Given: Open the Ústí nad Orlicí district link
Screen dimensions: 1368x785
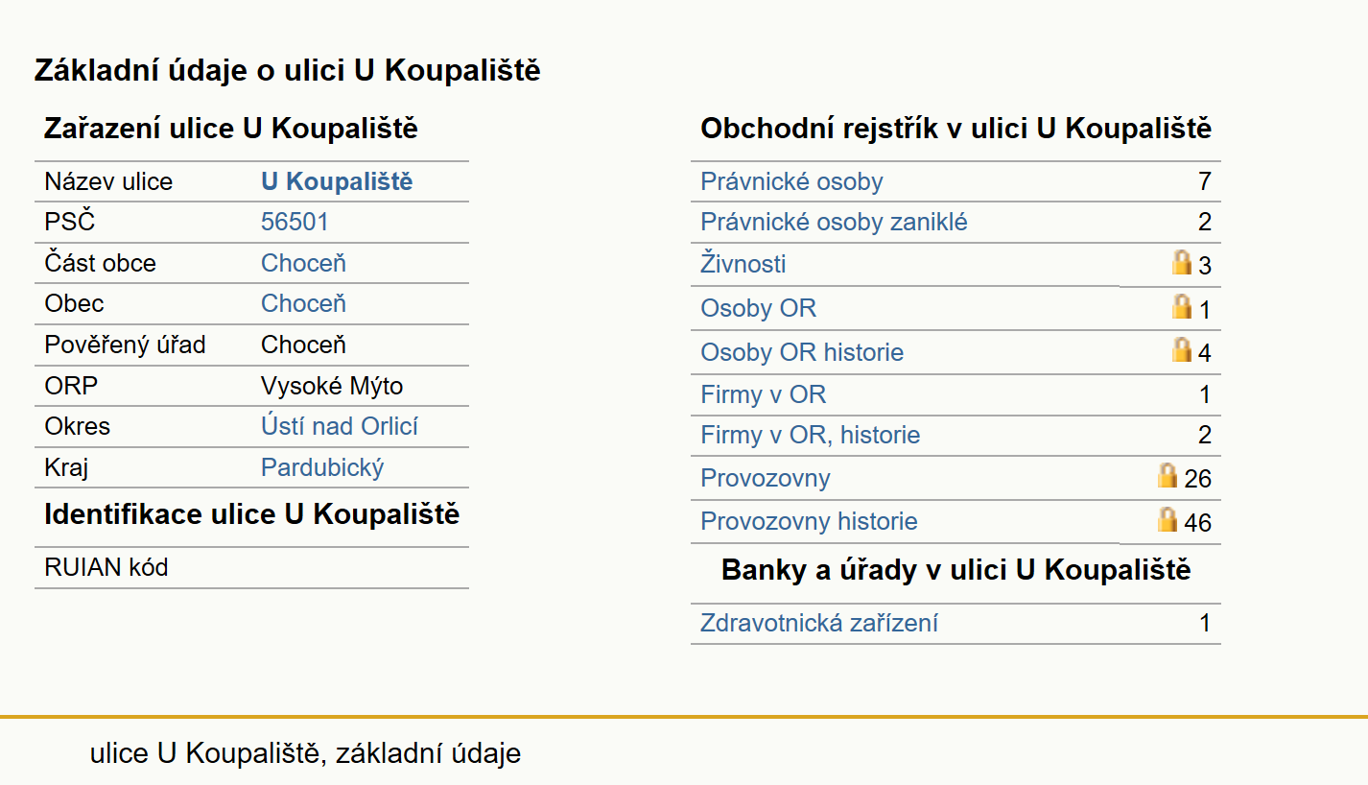Looking at the screenshot, I should (340, 426).
